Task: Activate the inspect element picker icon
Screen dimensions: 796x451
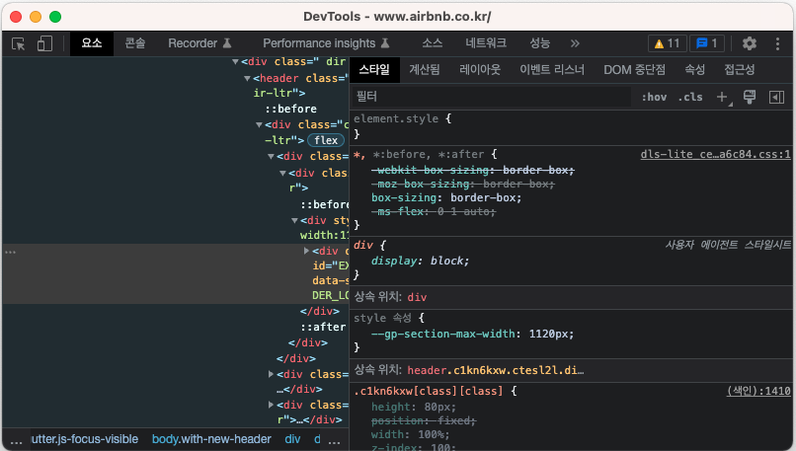Action: coord(19,43)
